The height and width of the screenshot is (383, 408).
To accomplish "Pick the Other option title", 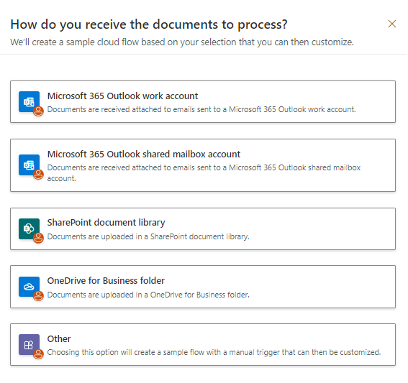I will [59, 339].
